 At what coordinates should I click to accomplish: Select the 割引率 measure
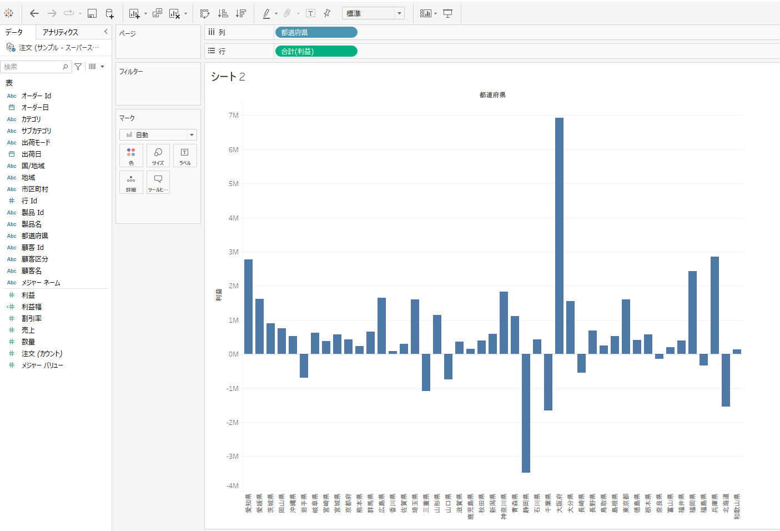pos(31,319)
